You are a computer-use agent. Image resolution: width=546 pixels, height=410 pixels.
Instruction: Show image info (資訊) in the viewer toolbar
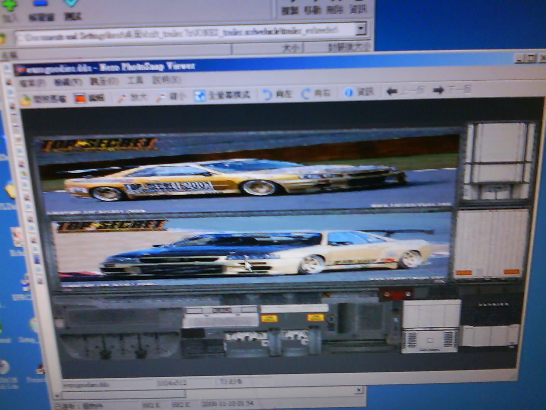coord(359,92)
